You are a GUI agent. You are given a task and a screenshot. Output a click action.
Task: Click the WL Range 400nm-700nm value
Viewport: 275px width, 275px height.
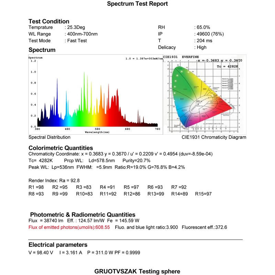click(63, 34)
